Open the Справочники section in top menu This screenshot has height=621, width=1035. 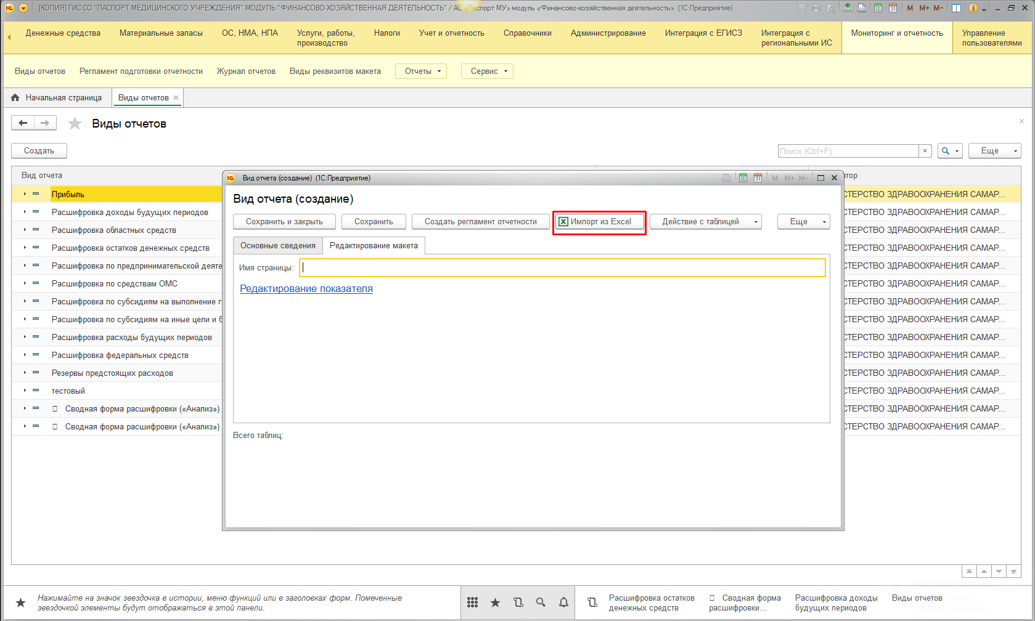coord(527,33)
